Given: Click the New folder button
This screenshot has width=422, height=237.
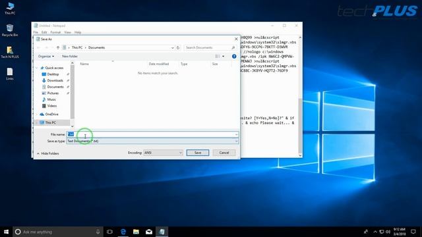Looking at the screenshot, I should tap(70, 56).
